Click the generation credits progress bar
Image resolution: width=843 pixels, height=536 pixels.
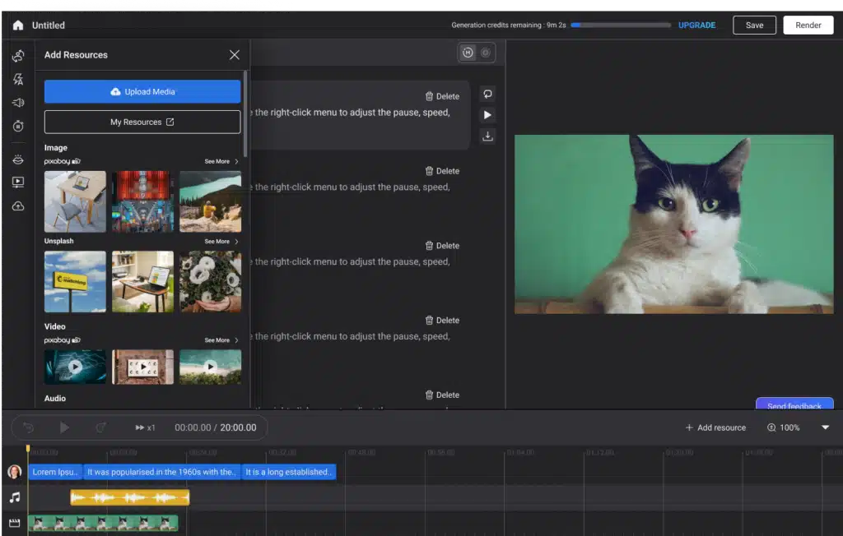click(620, 25)
